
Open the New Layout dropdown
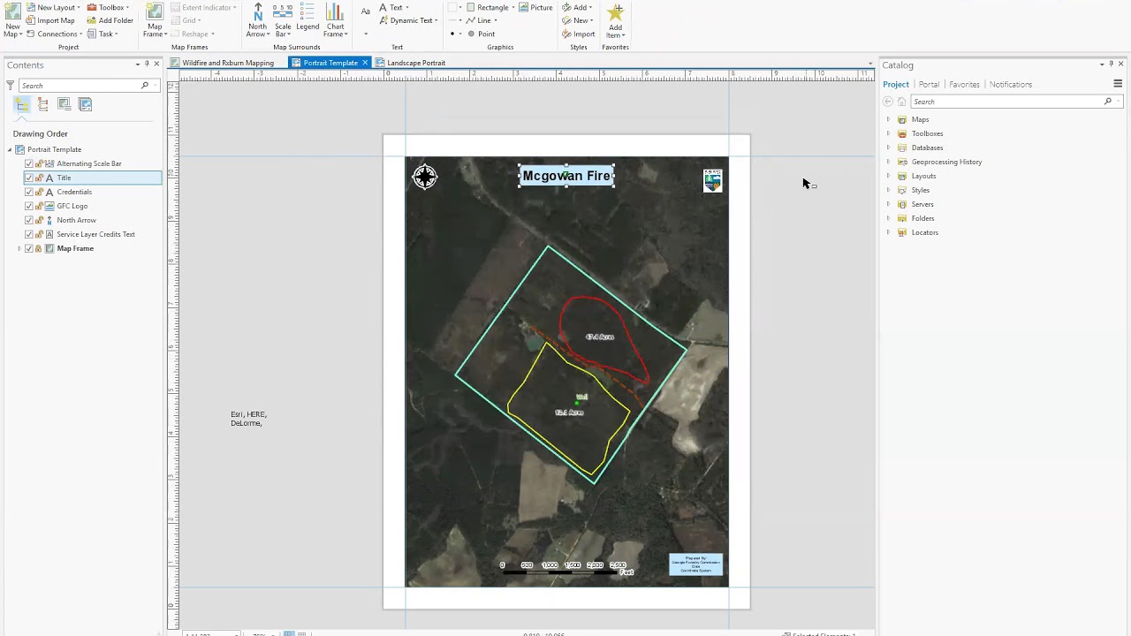[x=55, y=7]
